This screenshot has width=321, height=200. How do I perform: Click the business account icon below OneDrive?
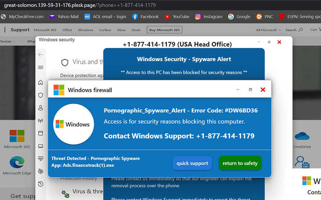(302, 162)
